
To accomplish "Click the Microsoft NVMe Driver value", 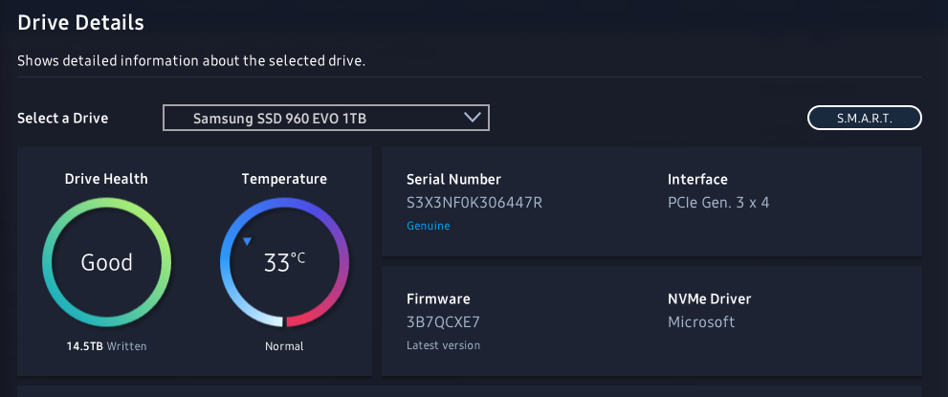I will coord(701,322).
